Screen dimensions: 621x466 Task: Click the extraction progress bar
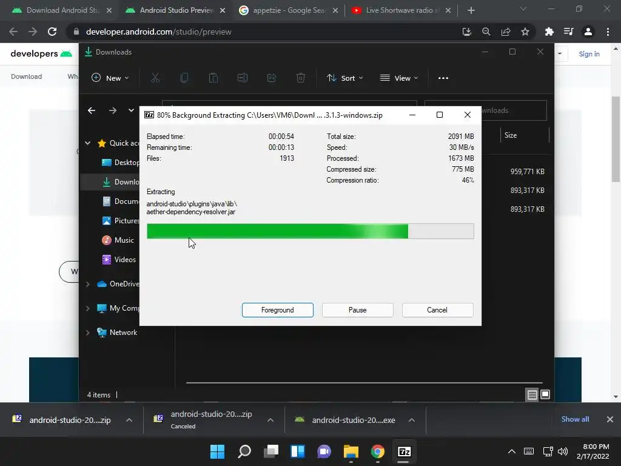(310, 231)
